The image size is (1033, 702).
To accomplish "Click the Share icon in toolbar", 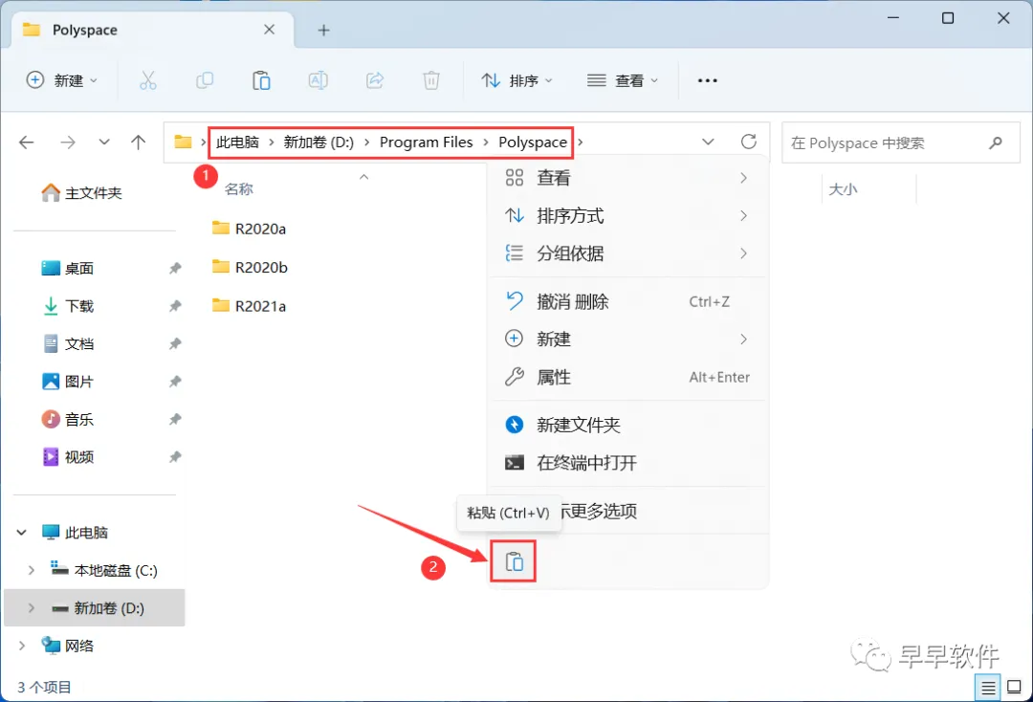I will (375, 80).
